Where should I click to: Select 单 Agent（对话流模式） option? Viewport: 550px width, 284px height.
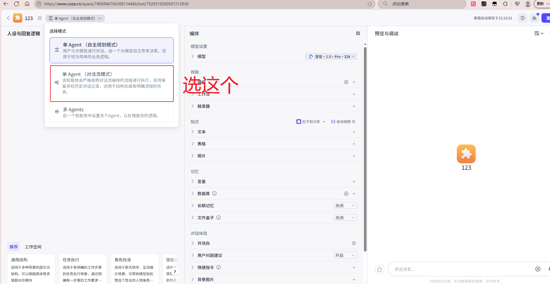tap(111, 83)
